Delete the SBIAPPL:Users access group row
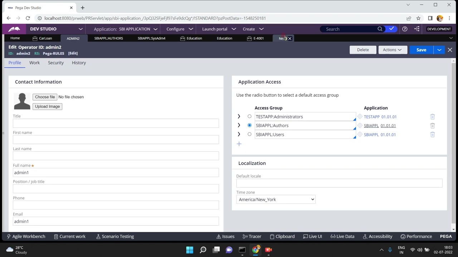The height and width of the screenshot is (257, 458). click(x=432, y=135)
